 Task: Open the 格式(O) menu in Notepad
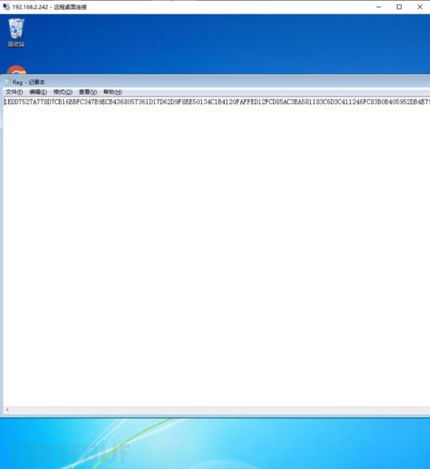[63, 92]
